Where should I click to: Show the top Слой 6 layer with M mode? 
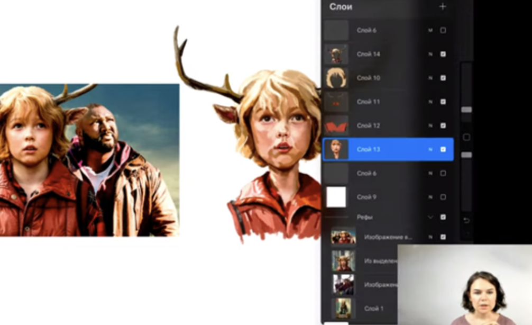click(443, 30)
